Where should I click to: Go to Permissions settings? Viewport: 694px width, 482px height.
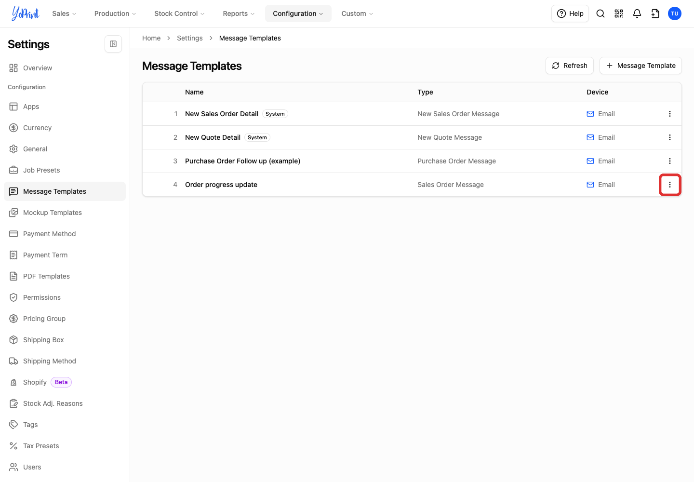coord(65,297)
